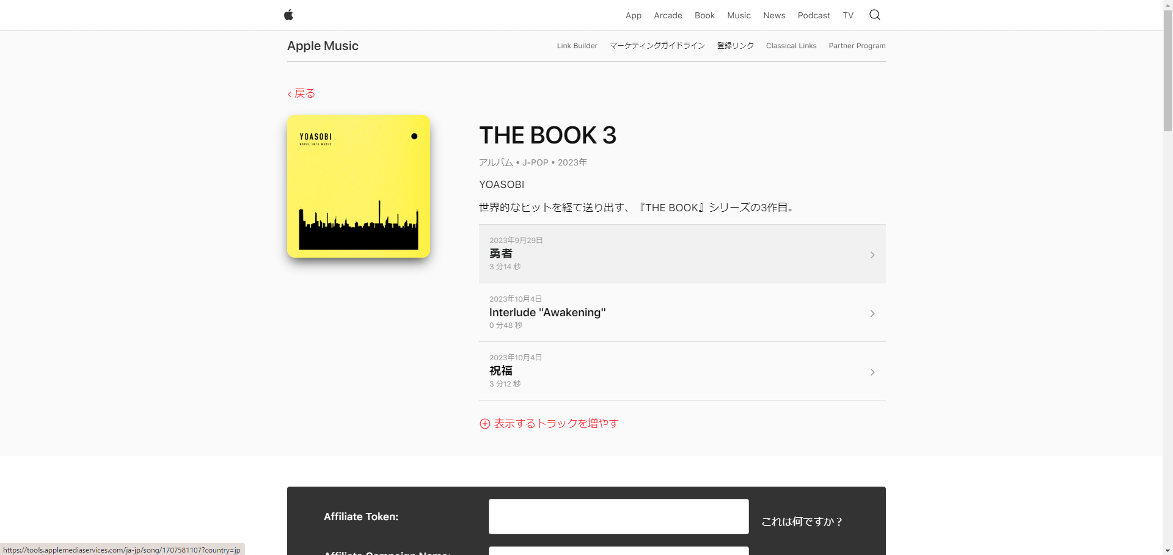Go to the Apple Music heading link
Screen dimensions: 1173x555
[323, 46]
